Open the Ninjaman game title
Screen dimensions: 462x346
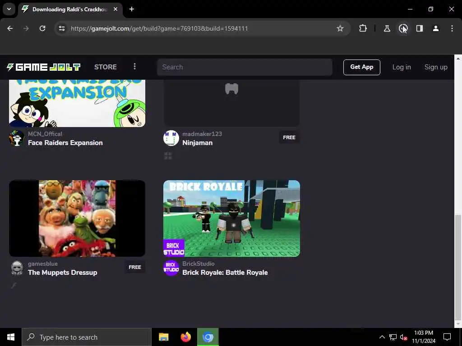(x=198, y=143)
